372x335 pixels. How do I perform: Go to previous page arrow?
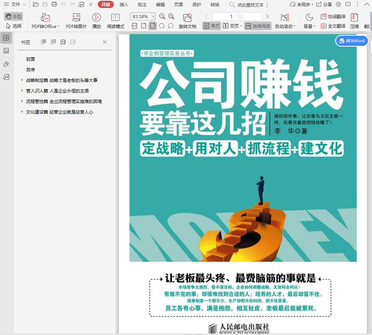coord(207,16)
